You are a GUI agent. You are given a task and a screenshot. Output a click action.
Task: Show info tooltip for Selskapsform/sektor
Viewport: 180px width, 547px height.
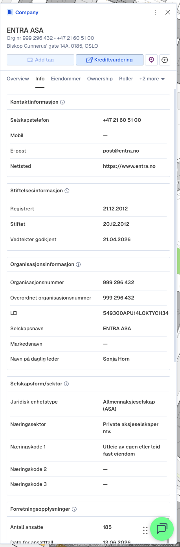pyautogui.click(x=66, y=384)
